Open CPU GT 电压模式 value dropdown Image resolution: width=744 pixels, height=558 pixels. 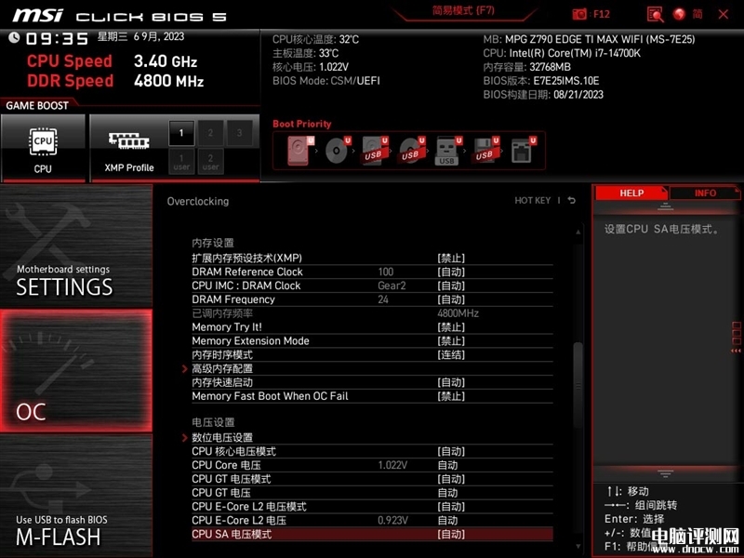pyautogui.click(x=451, y=479)
